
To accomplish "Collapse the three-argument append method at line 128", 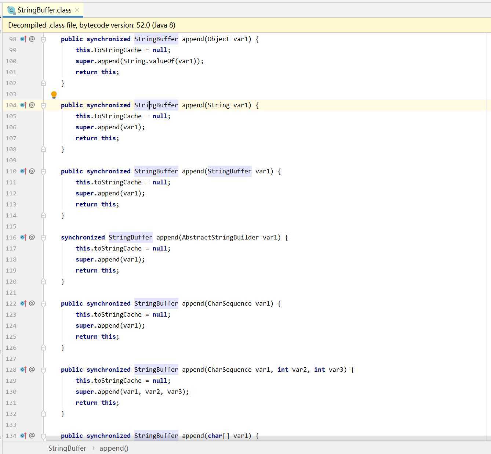I will [x=43, y=370].
